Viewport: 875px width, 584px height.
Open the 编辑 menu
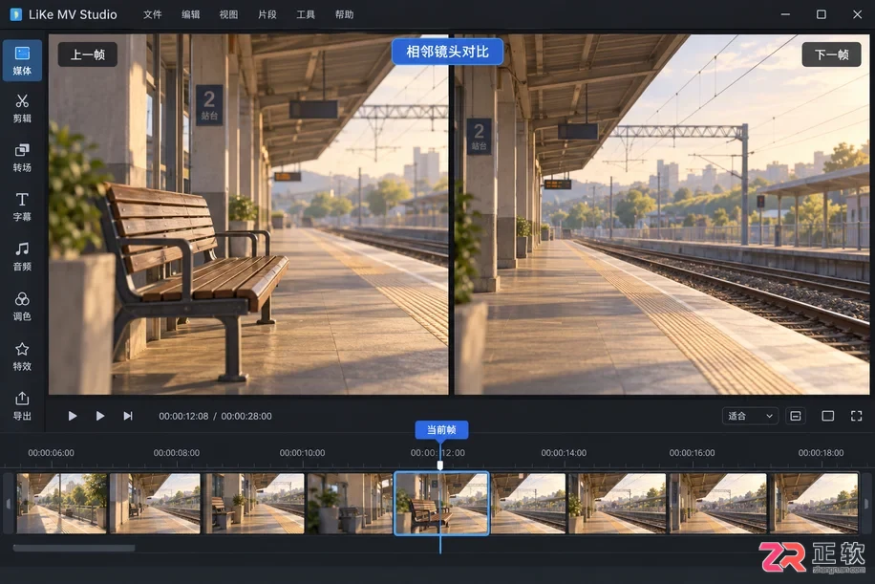tap(191, 14)
